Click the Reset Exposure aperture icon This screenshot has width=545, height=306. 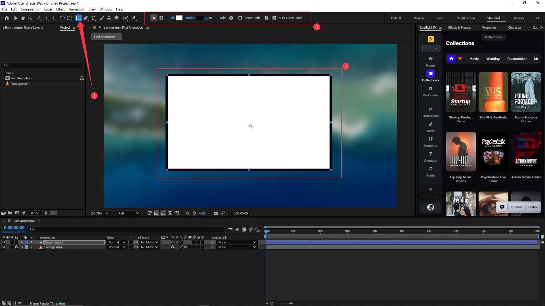pos(194,213)
